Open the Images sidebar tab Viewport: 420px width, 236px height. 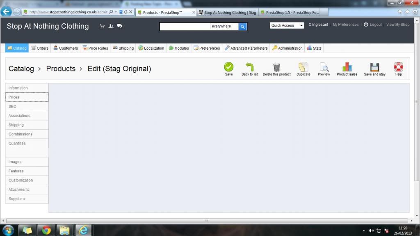(27, 162)
